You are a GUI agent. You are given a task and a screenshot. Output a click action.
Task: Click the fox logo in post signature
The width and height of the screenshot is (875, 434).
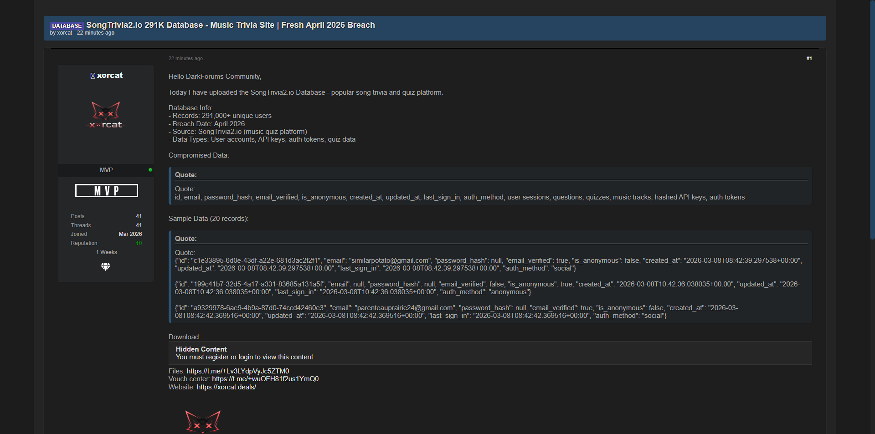[x=202, y=422]
